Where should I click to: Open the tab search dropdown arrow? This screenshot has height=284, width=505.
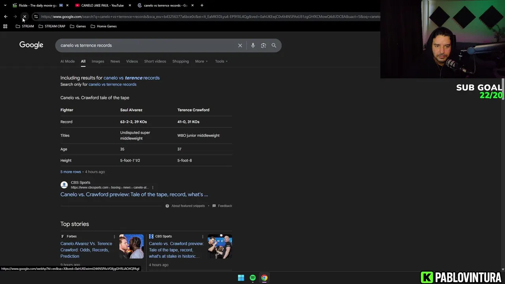click(x=5, y=6)
